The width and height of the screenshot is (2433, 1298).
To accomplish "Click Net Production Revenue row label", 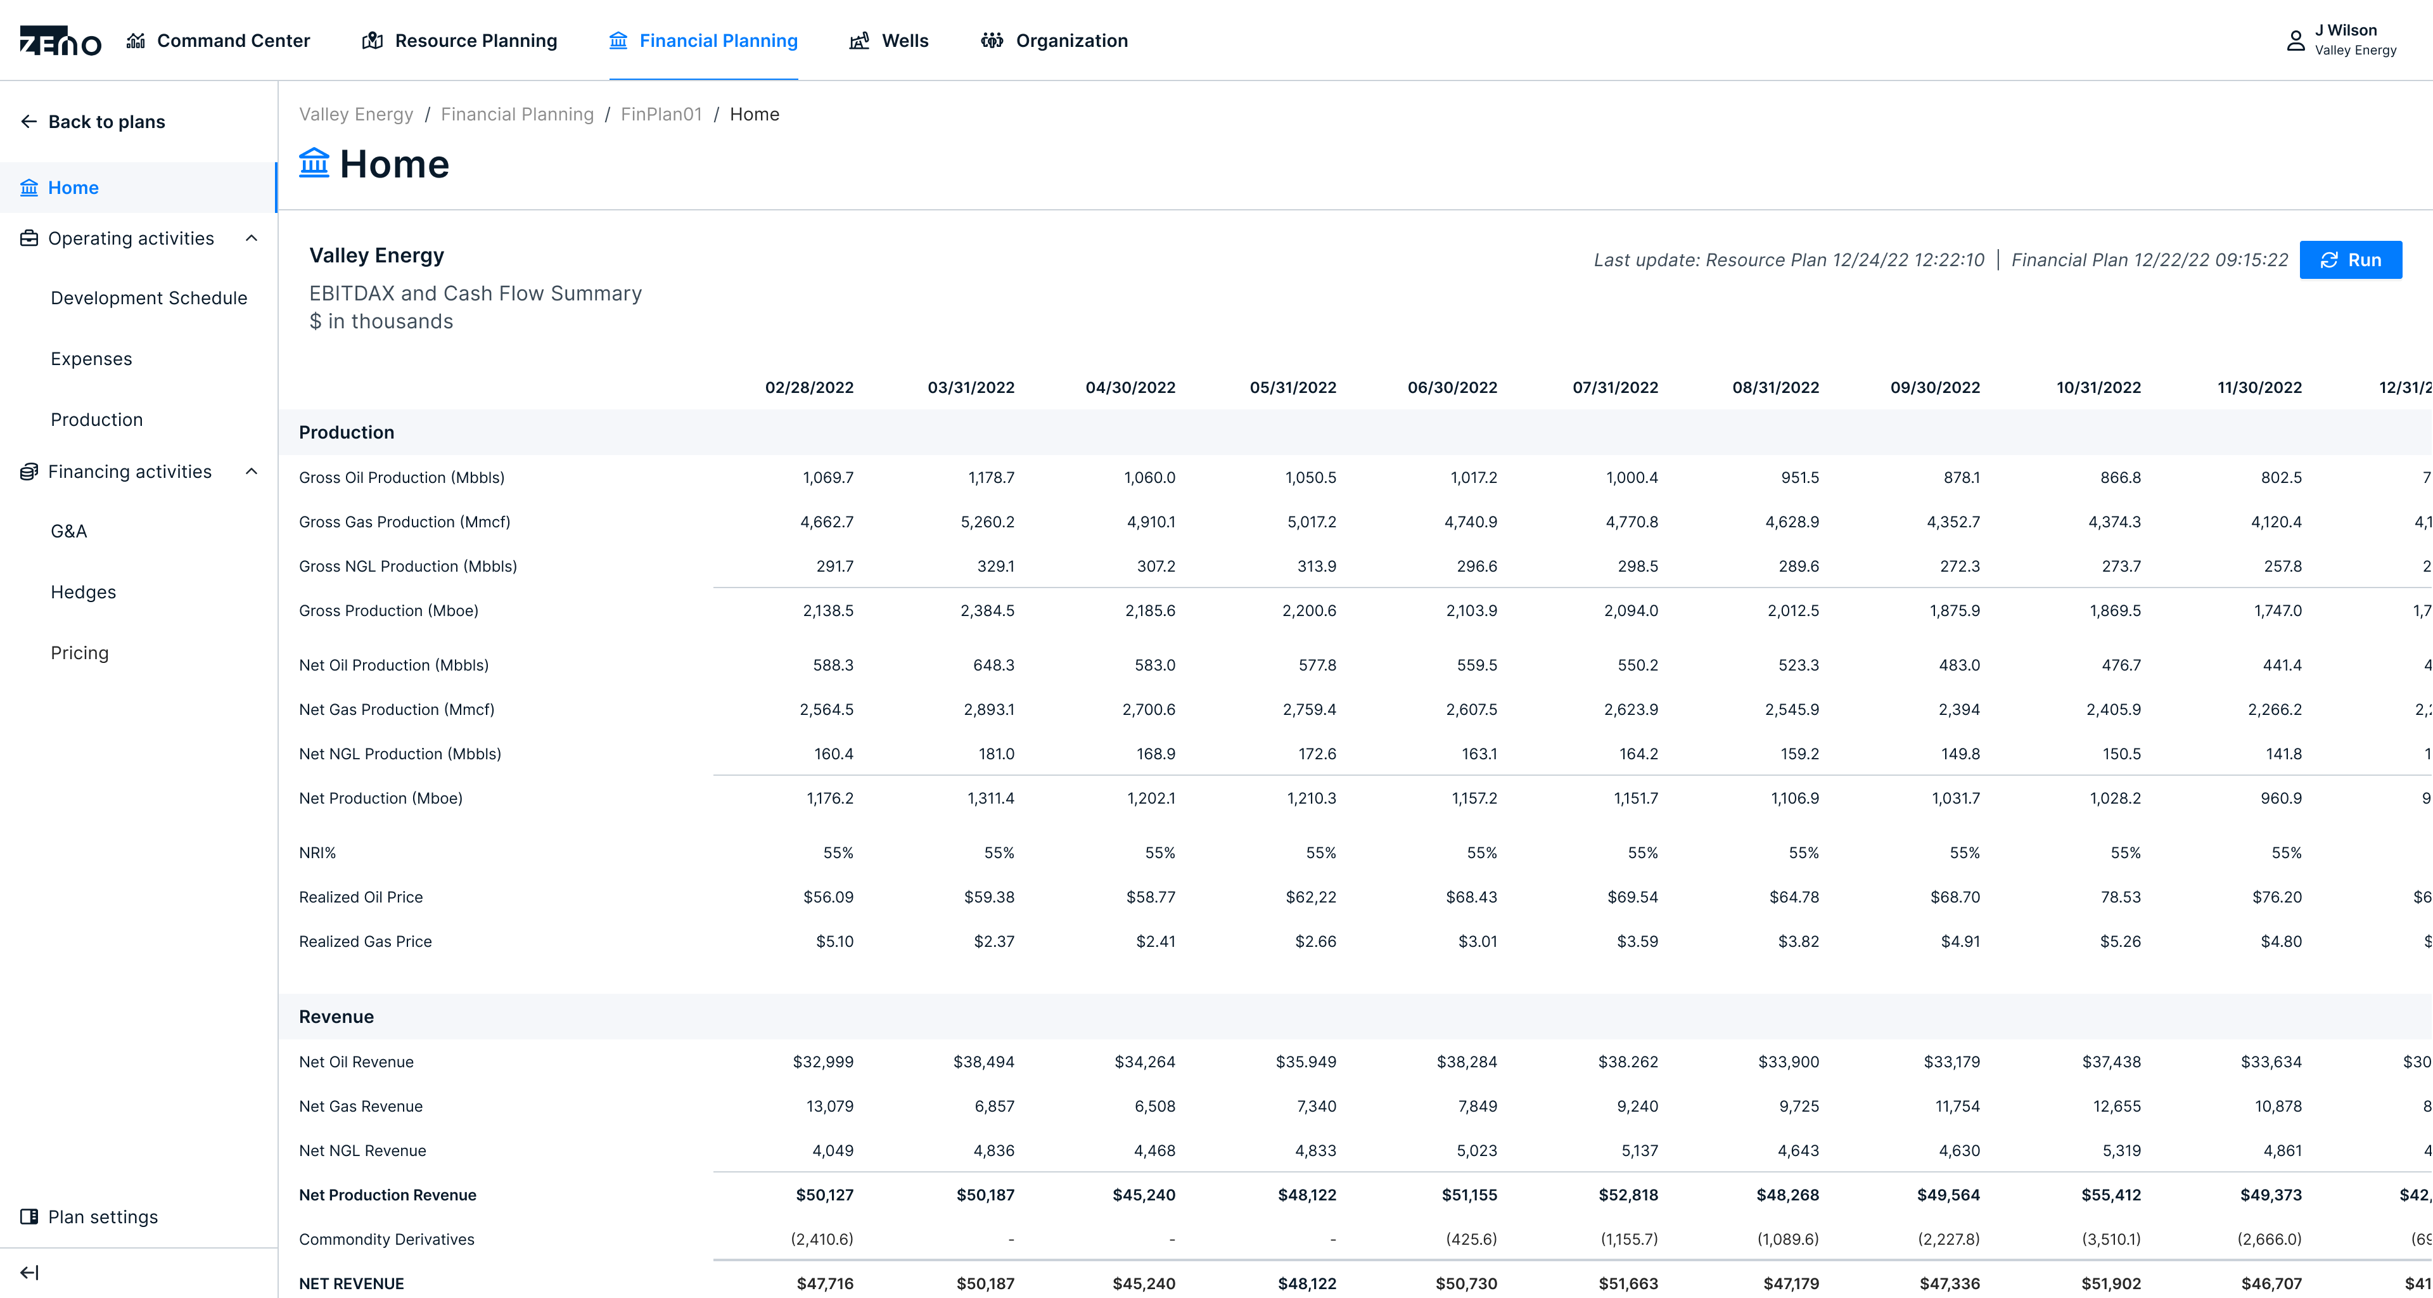I will click(x=387, y=1195).
